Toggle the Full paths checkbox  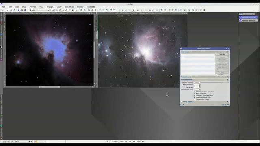pyautogui.click(x=217, y=75)
